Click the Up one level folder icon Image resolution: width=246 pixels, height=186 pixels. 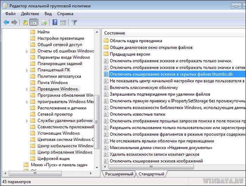[25, 23]
